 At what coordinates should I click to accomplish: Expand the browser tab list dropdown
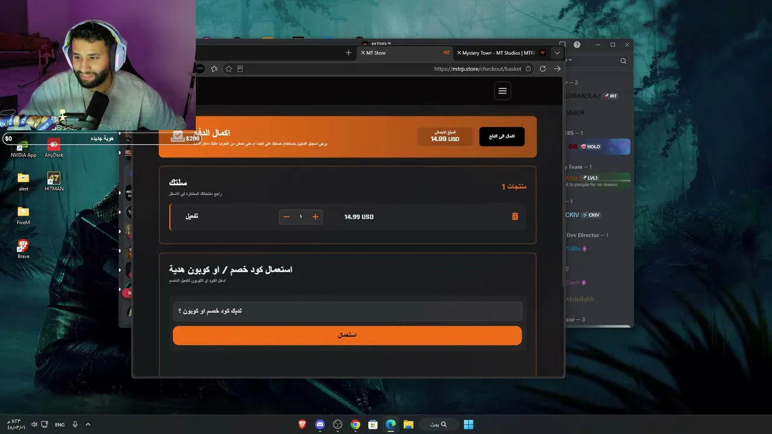pos(557,53)
